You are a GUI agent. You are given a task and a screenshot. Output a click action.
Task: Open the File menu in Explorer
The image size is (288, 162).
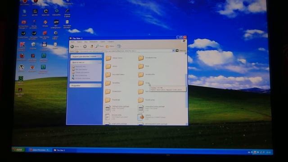pos(72,42)
